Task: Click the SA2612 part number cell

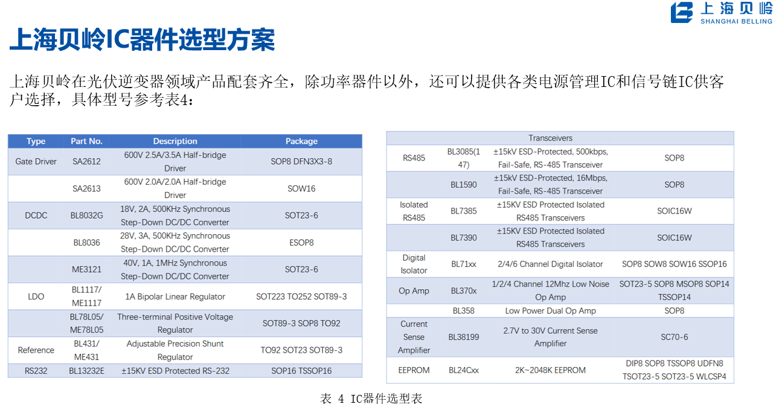Action: 86,162
